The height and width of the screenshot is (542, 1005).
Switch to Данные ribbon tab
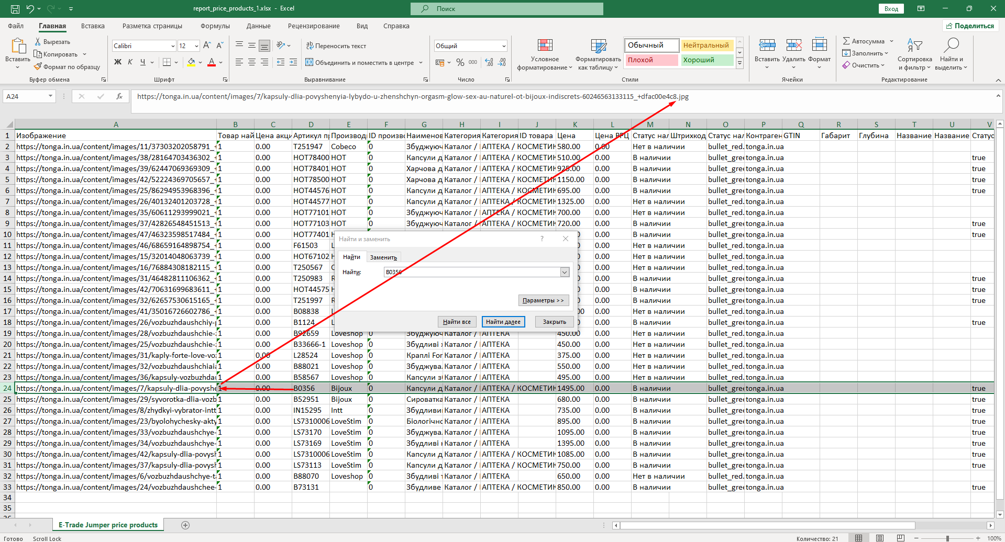[259, 26]
